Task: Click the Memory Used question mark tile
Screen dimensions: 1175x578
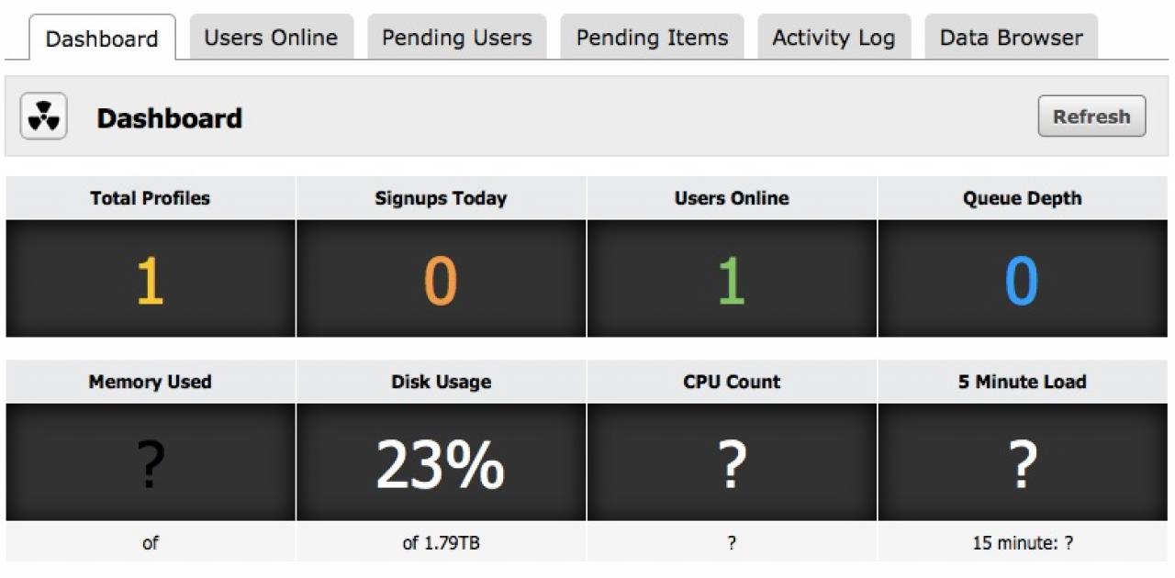Action: (151, 463)
